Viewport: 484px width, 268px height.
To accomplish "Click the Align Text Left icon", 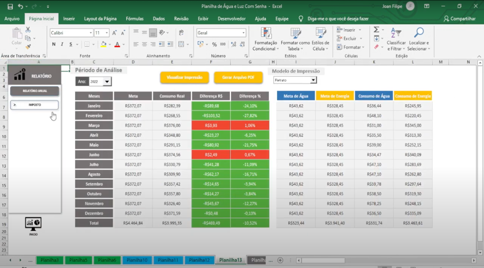I will pyautogui.click(x=136, y=44).
